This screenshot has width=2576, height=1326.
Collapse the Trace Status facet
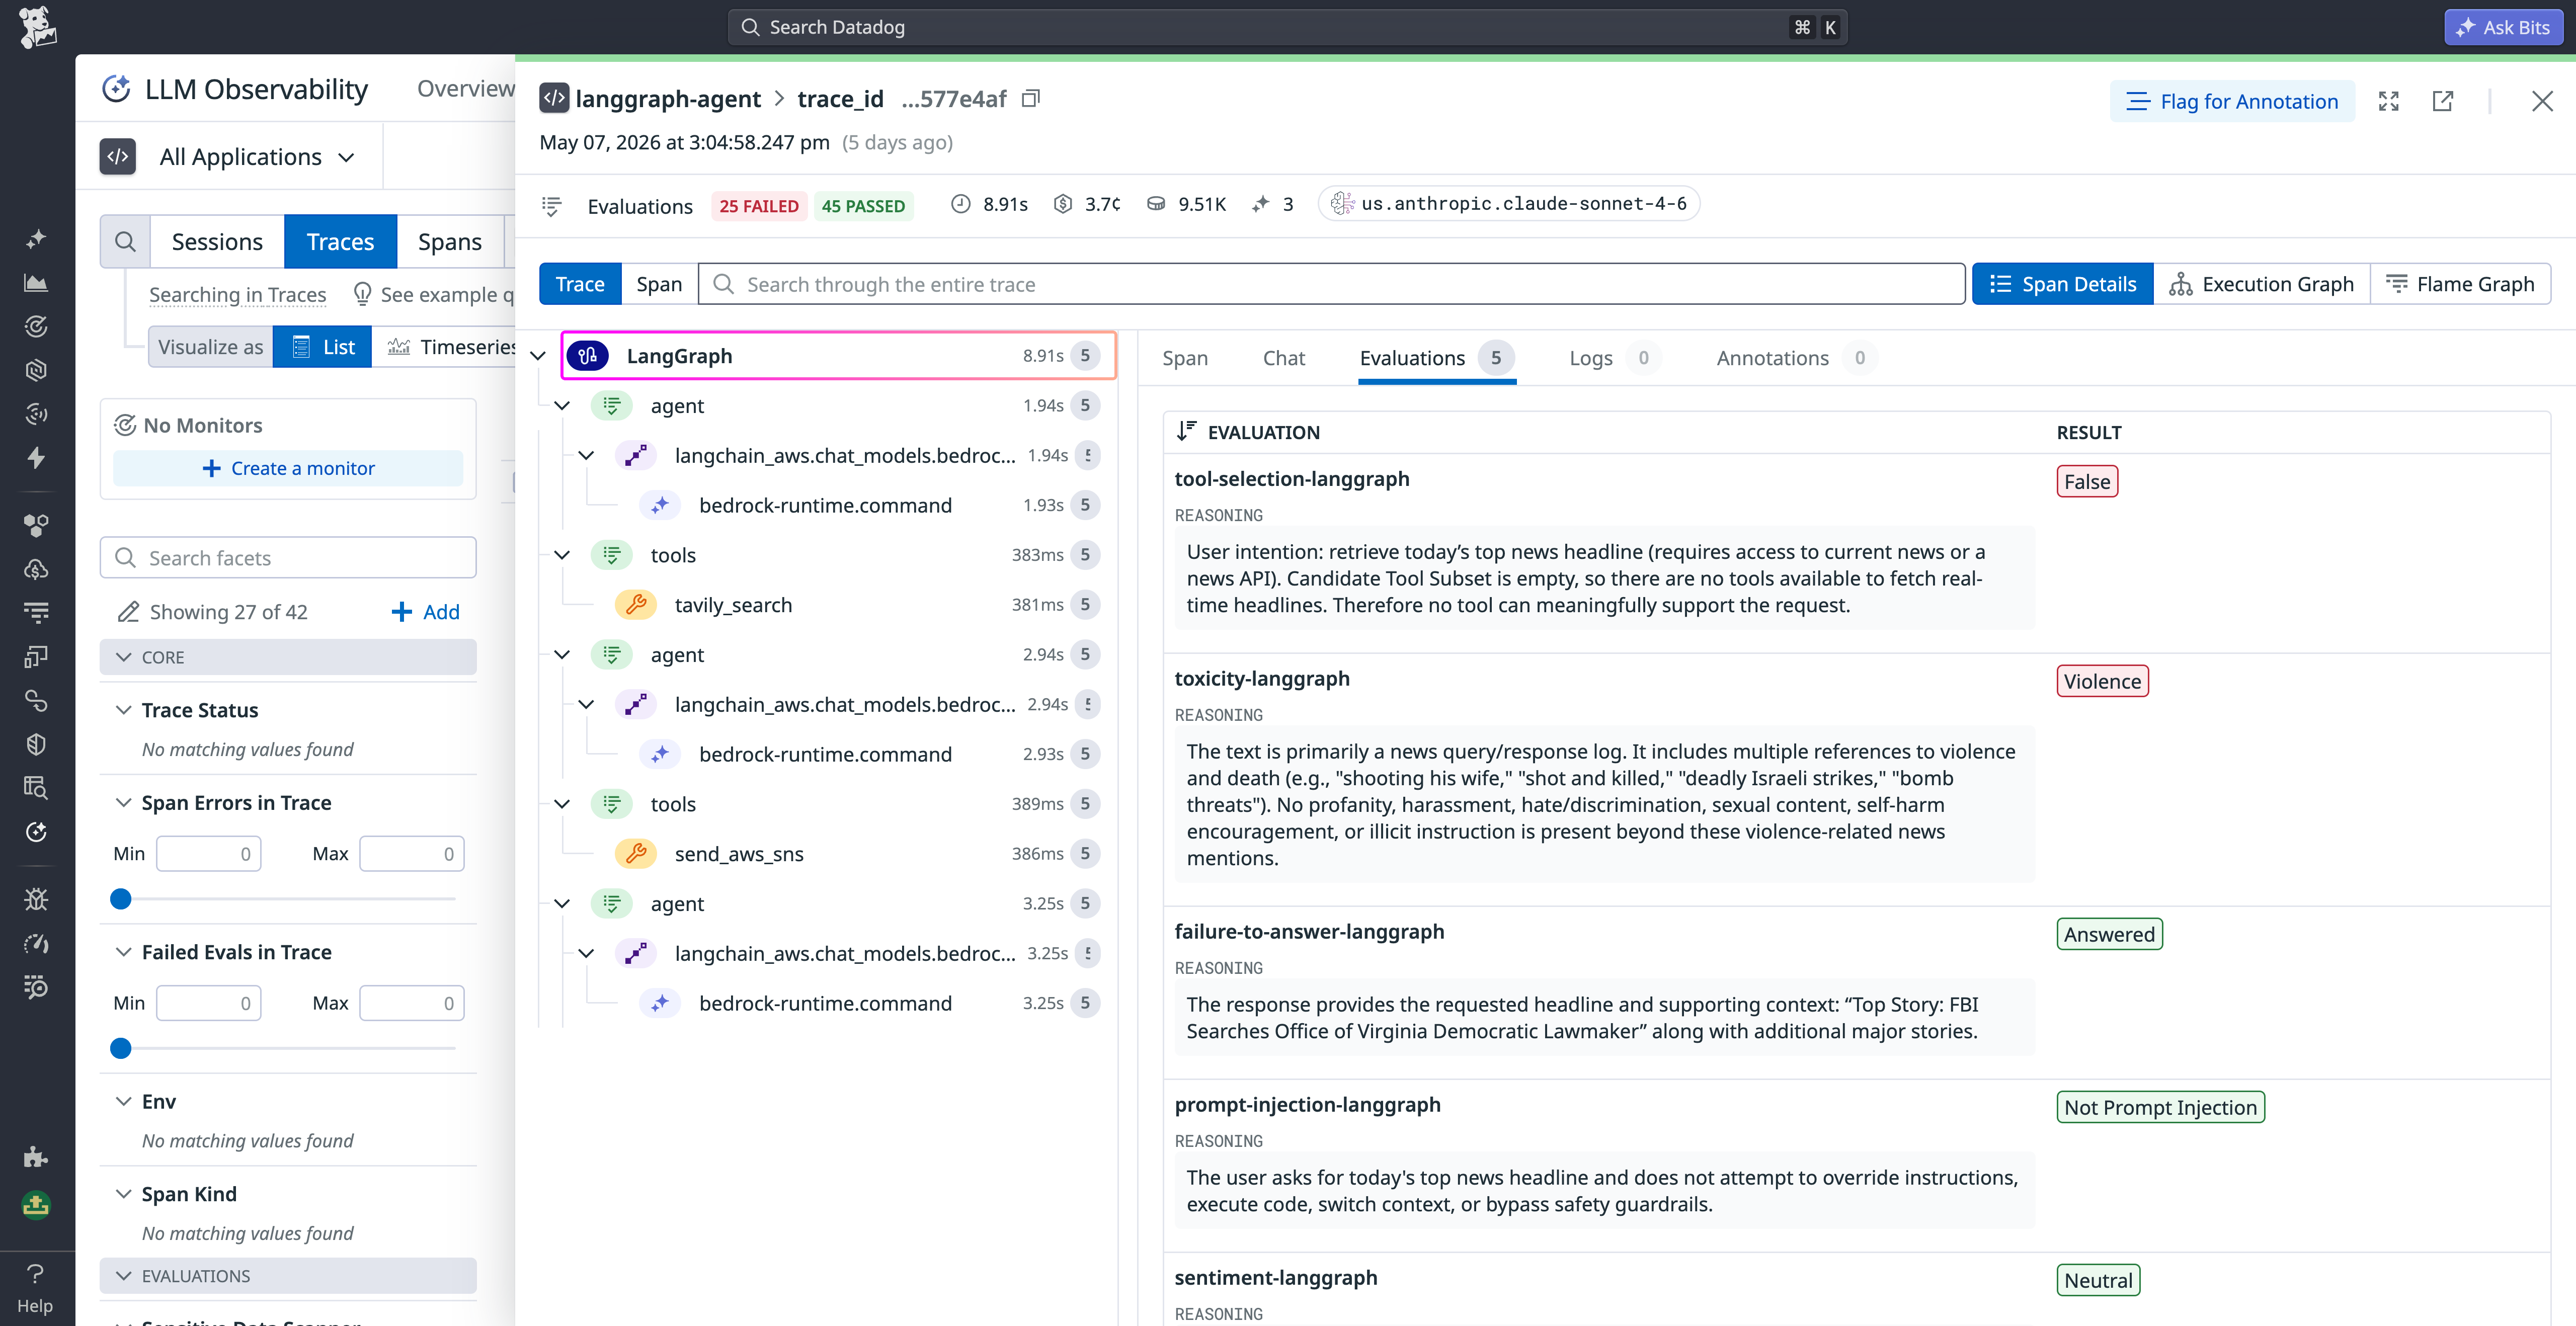click(123, 710)
